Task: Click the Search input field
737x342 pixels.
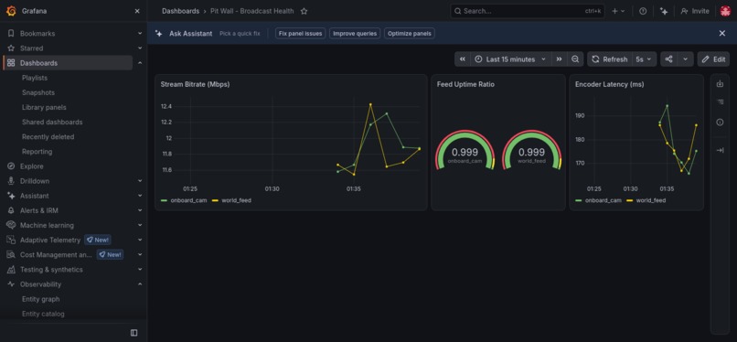Action: pyautogui.click(x=528, y=11)
